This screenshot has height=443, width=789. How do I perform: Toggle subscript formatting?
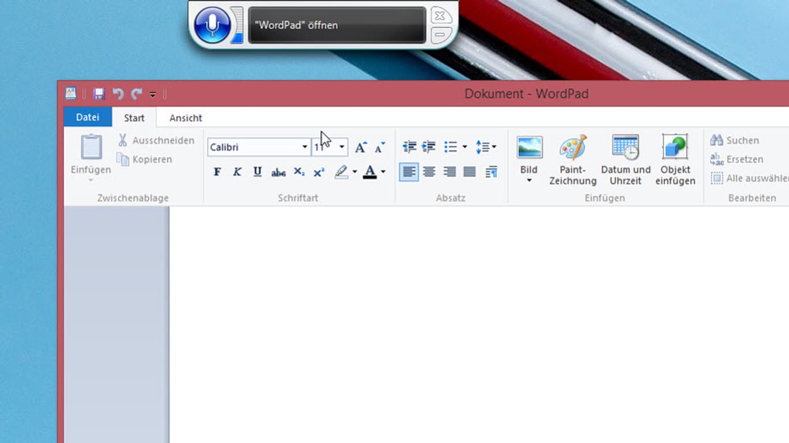(299, 172)
